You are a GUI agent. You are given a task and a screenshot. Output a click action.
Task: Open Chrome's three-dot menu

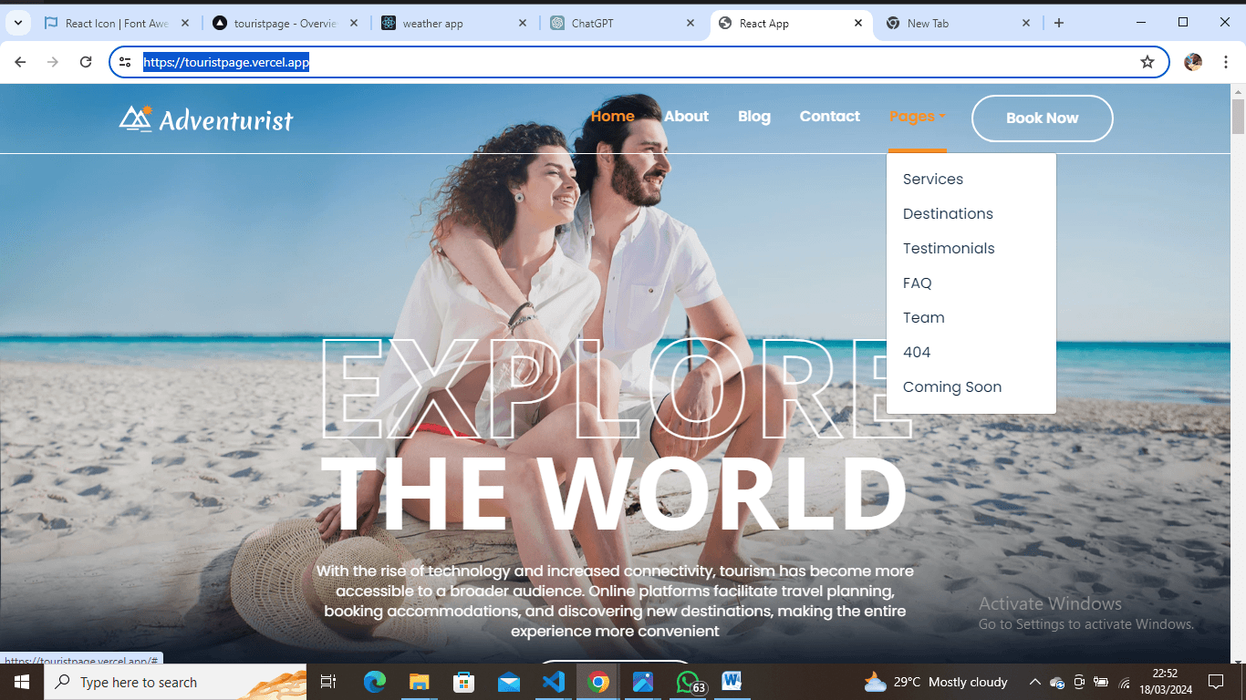coord(1226,61)
